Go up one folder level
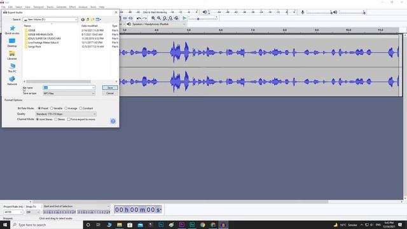 click(x=88, y=20)
